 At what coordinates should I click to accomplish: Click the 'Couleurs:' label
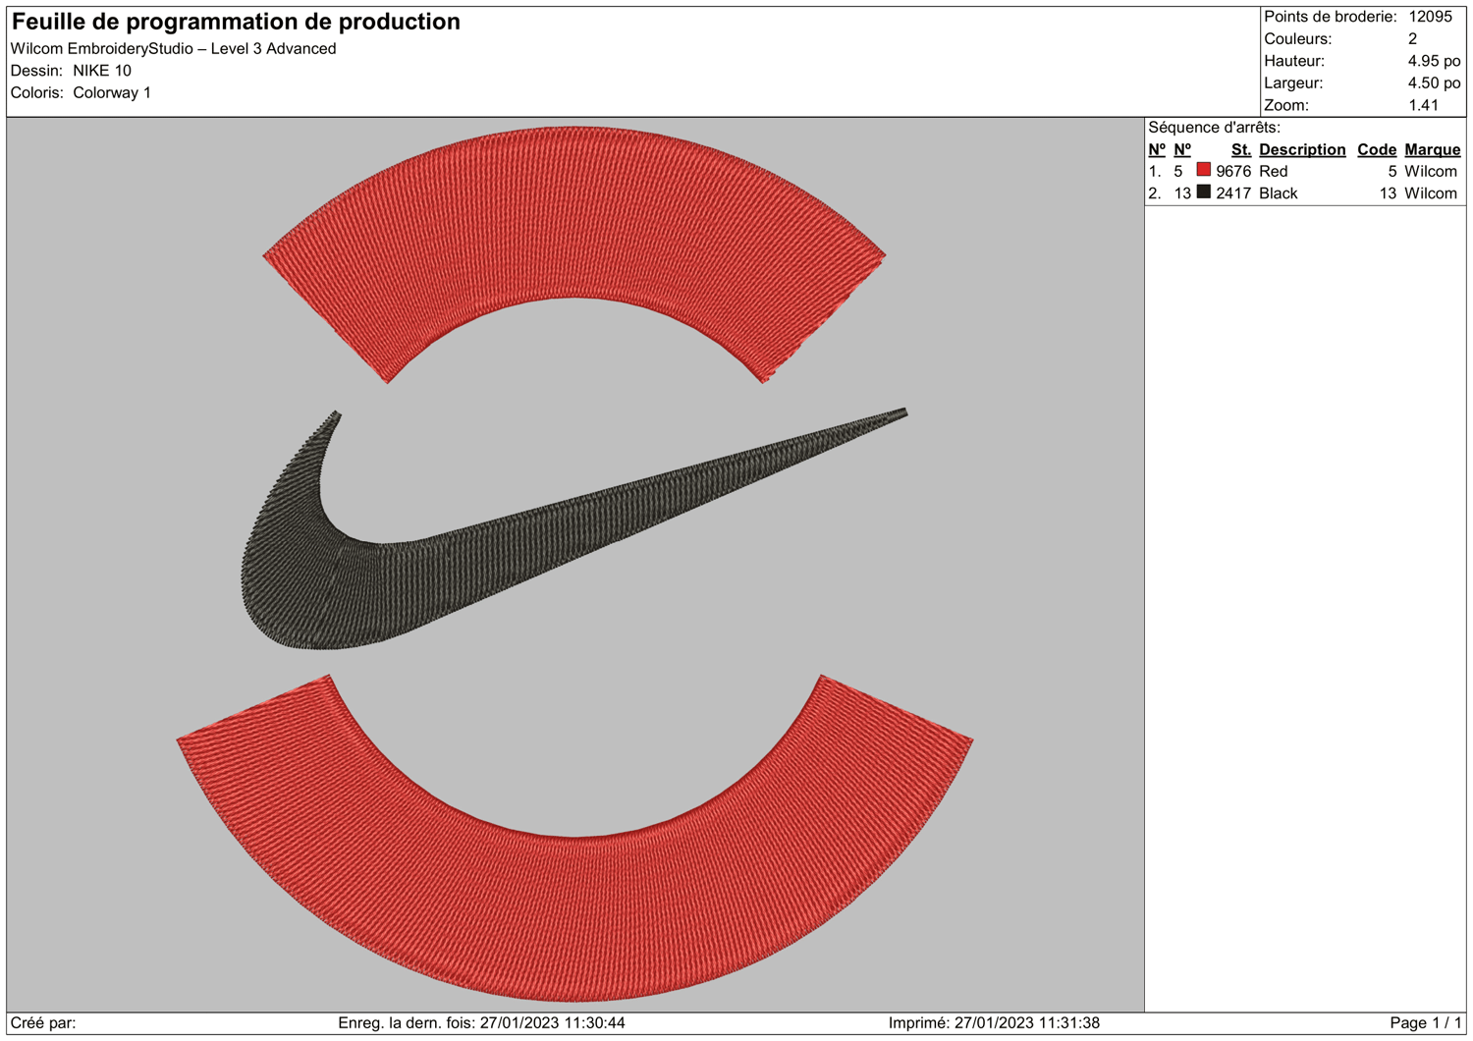click(1297, 39)
